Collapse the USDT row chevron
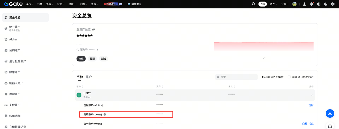 312,95
